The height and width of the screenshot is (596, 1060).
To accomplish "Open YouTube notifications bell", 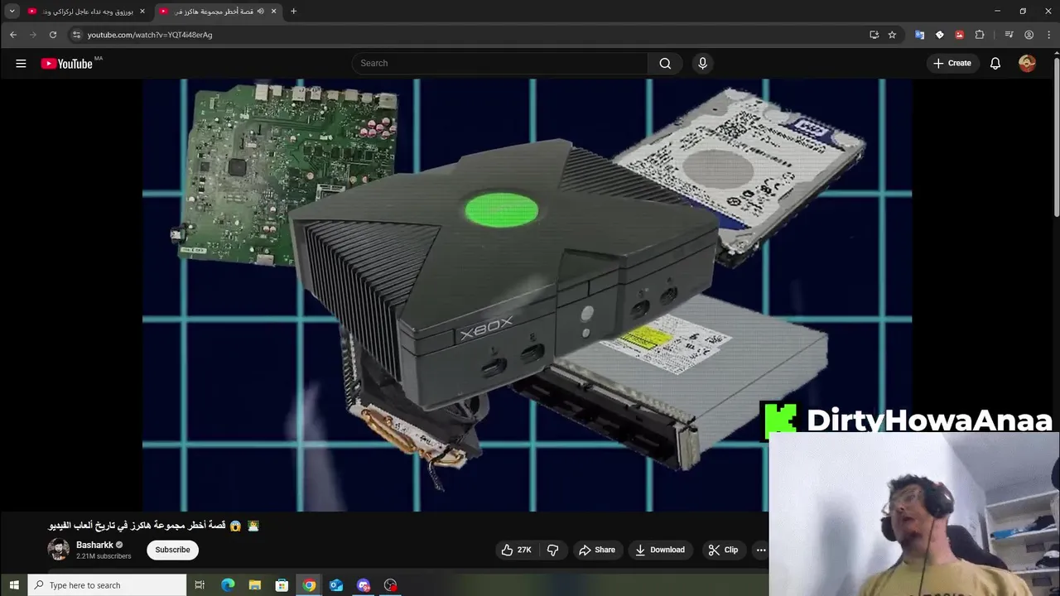I will click(x=995, y=63).
